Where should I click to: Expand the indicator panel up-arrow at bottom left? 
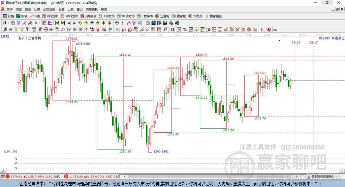(3, 171)
